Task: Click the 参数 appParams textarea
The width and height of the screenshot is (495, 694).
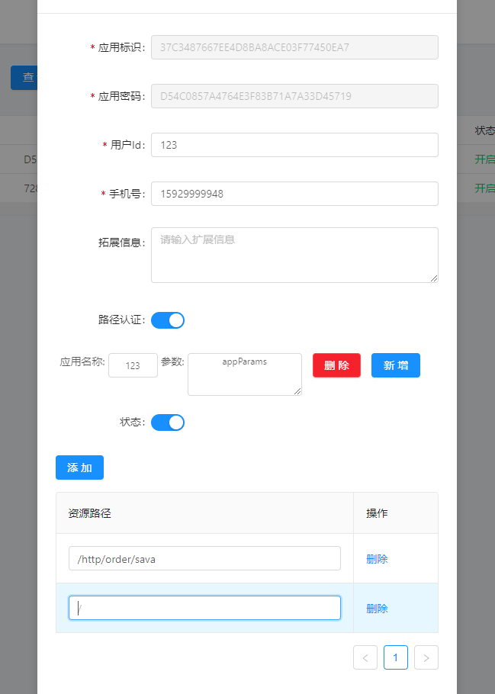Action: click(244, 374)
